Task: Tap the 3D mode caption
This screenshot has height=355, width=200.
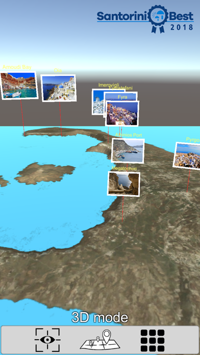Action: pos(100,317)
